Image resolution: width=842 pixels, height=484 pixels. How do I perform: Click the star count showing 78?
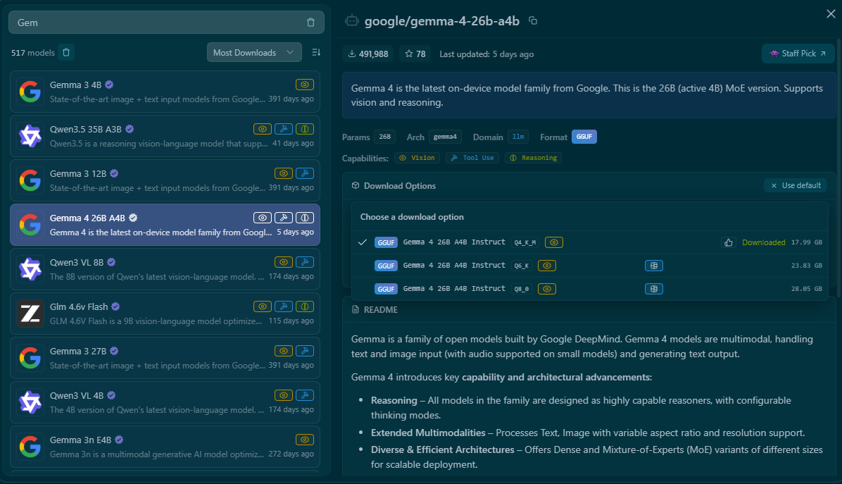[415, 54]
